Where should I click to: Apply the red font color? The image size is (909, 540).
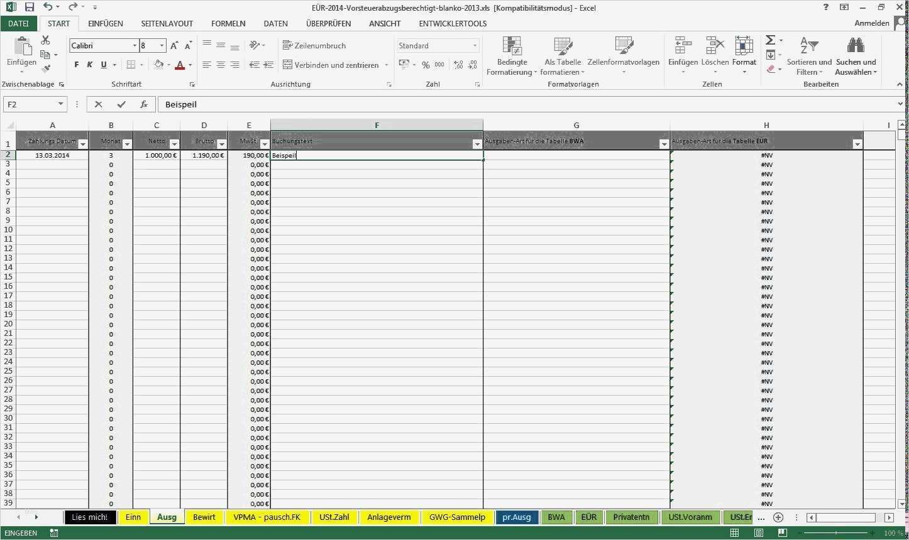(x=180, y=65)
